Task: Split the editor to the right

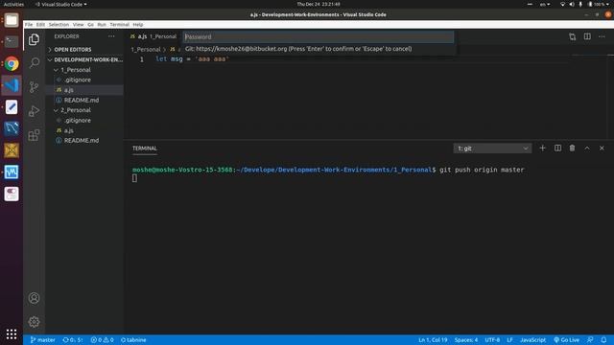Action: coord(587,36)
